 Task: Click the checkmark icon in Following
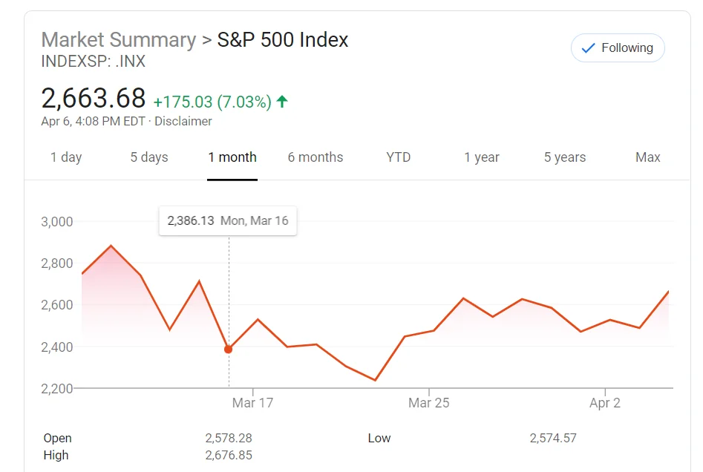tap(589, 48)
